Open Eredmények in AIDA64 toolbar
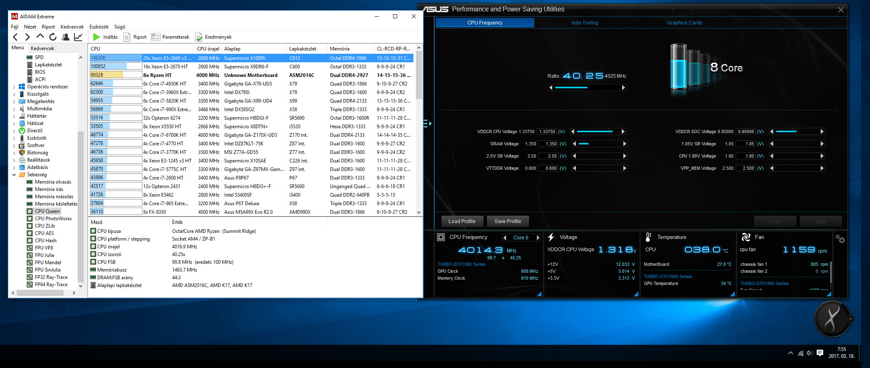The width and height of the screenshot is (870, 368). pos(214,37)
